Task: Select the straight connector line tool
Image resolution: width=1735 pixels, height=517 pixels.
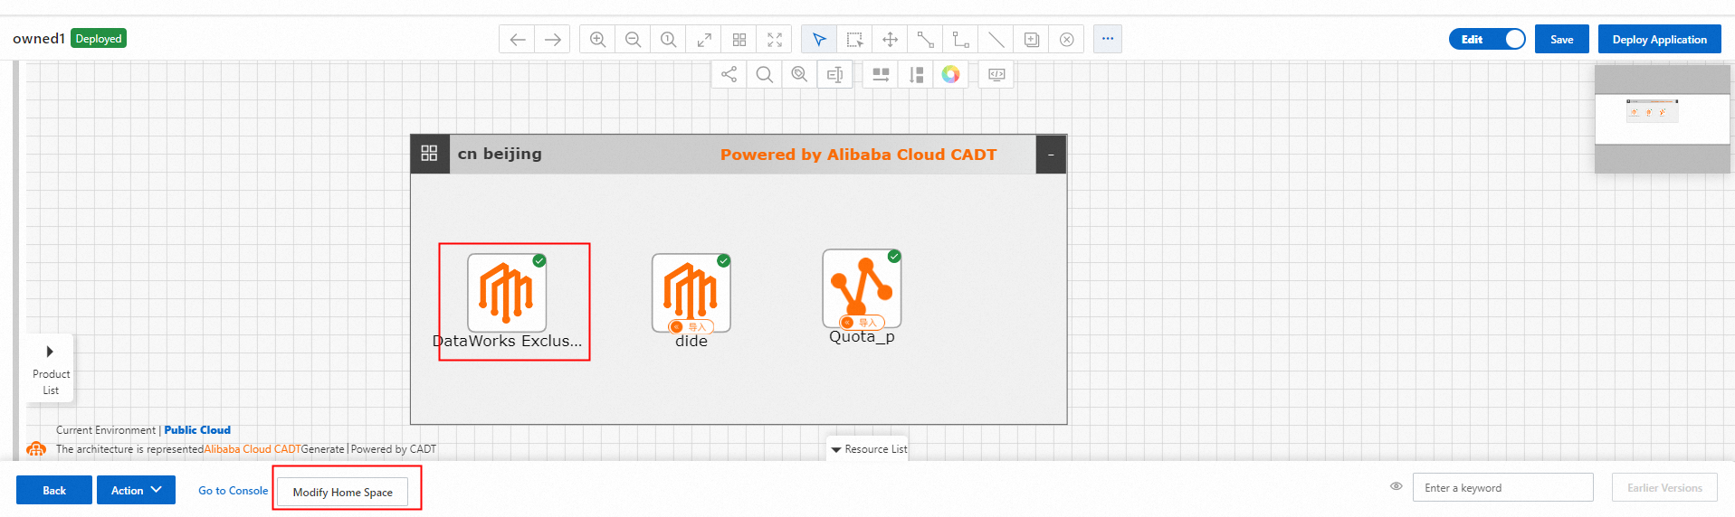Action: tap(925, 40)
